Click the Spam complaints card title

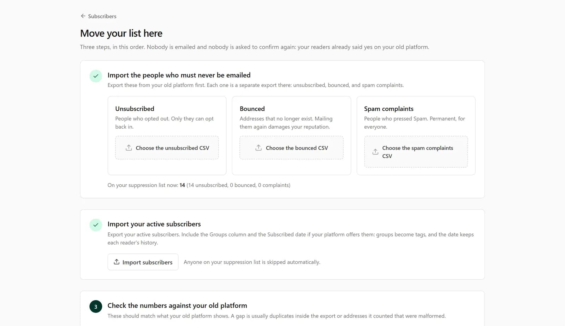tap(389, 109)
